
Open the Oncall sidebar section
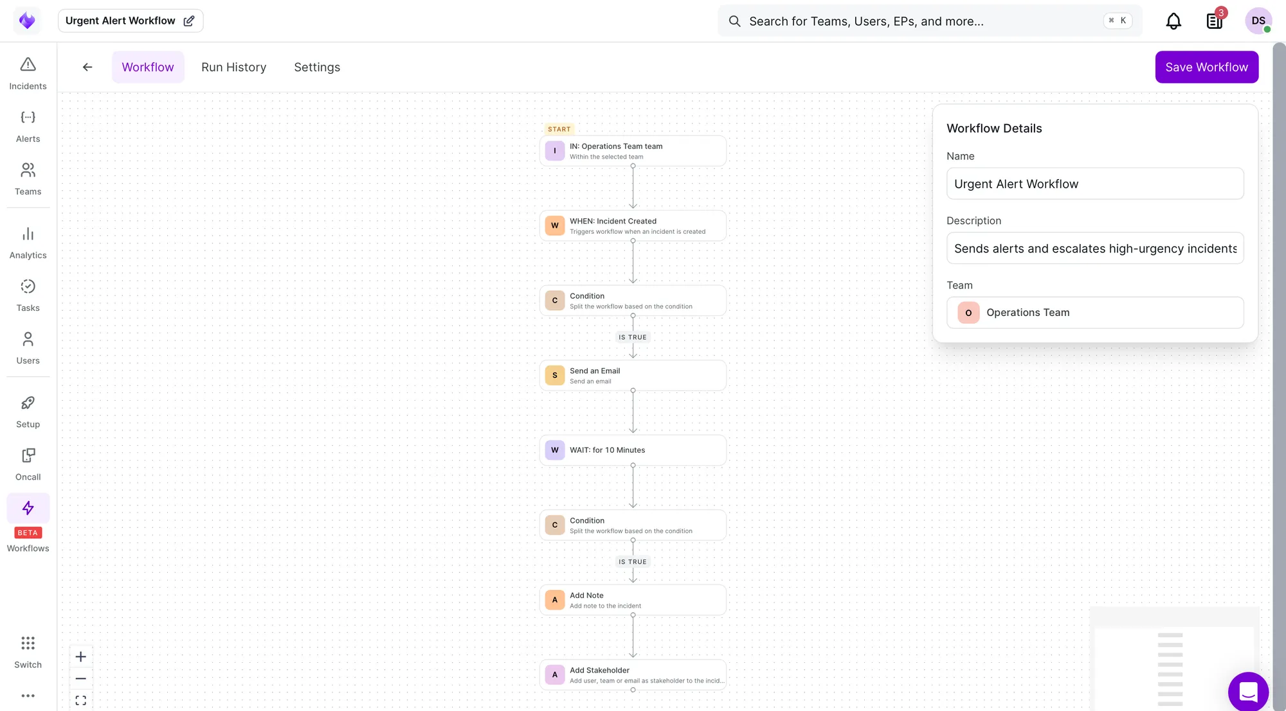(x=28, y=464)
